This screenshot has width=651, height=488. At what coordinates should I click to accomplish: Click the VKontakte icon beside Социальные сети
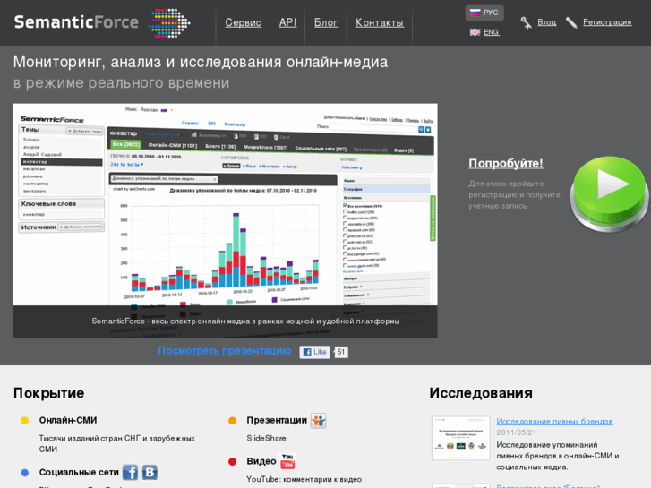(x=150, y=472)
